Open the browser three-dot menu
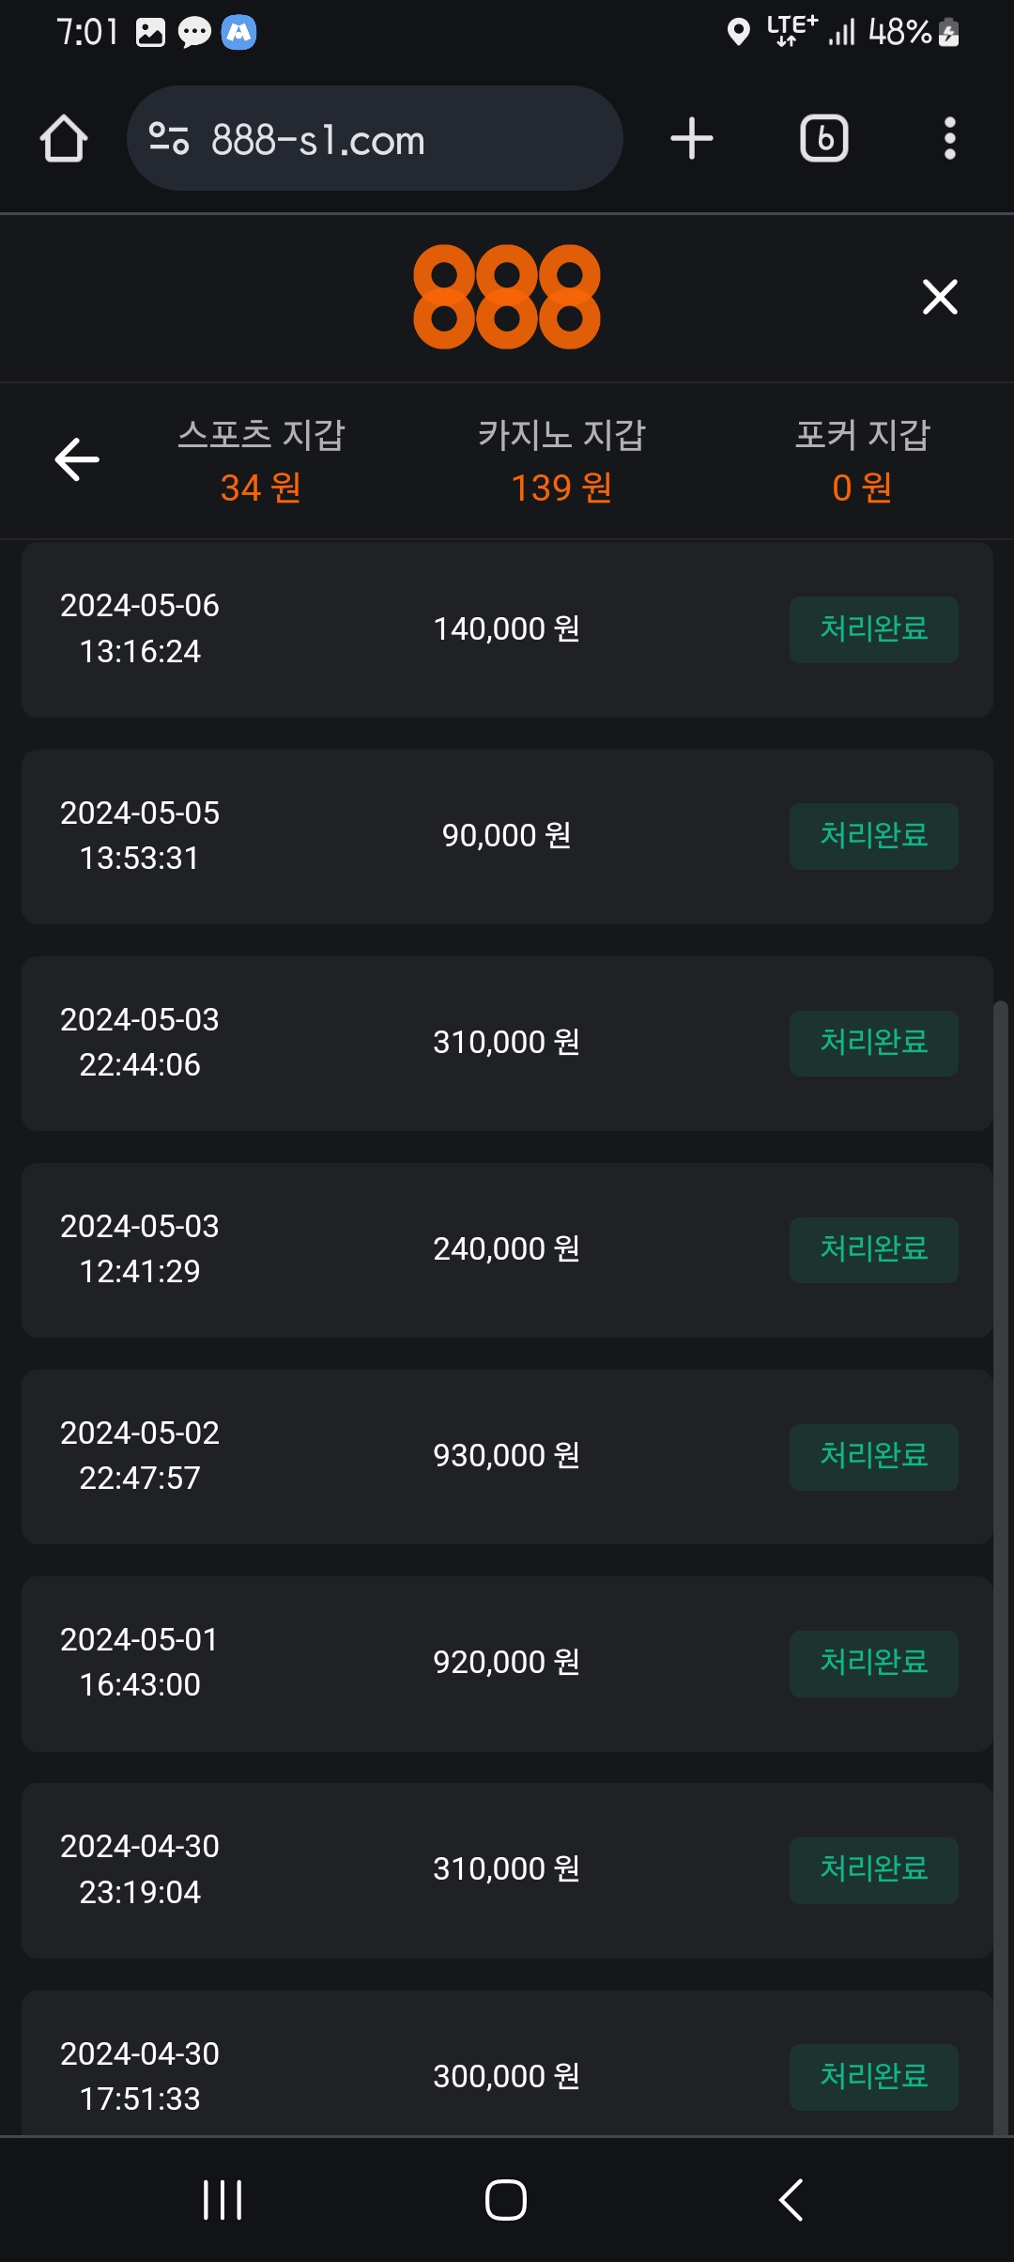Viewport: 1014px width, 2262px height. 950,139
